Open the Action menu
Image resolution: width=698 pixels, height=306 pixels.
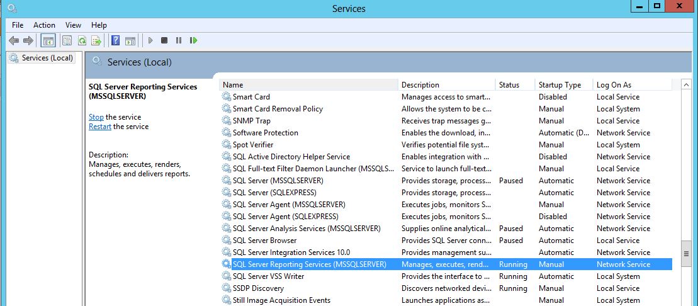coord(44,25)
